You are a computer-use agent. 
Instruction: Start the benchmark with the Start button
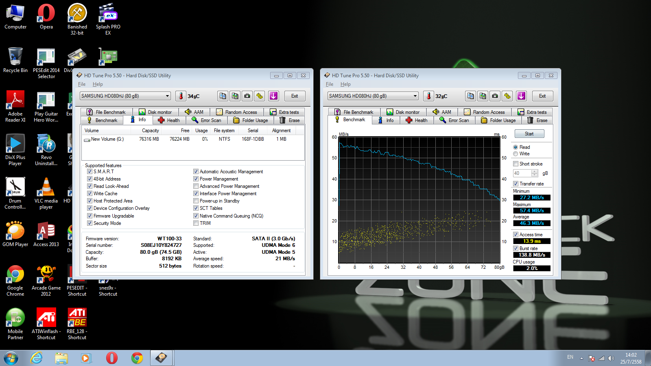coord(529,134)
